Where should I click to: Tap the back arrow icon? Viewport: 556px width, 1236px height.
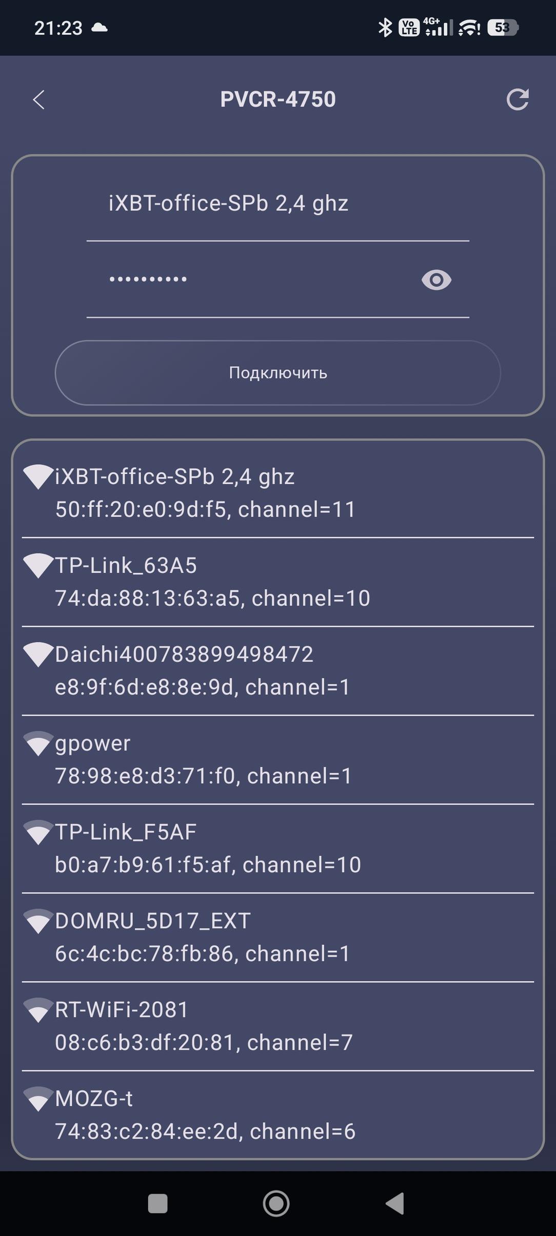(x=39, y=99)
